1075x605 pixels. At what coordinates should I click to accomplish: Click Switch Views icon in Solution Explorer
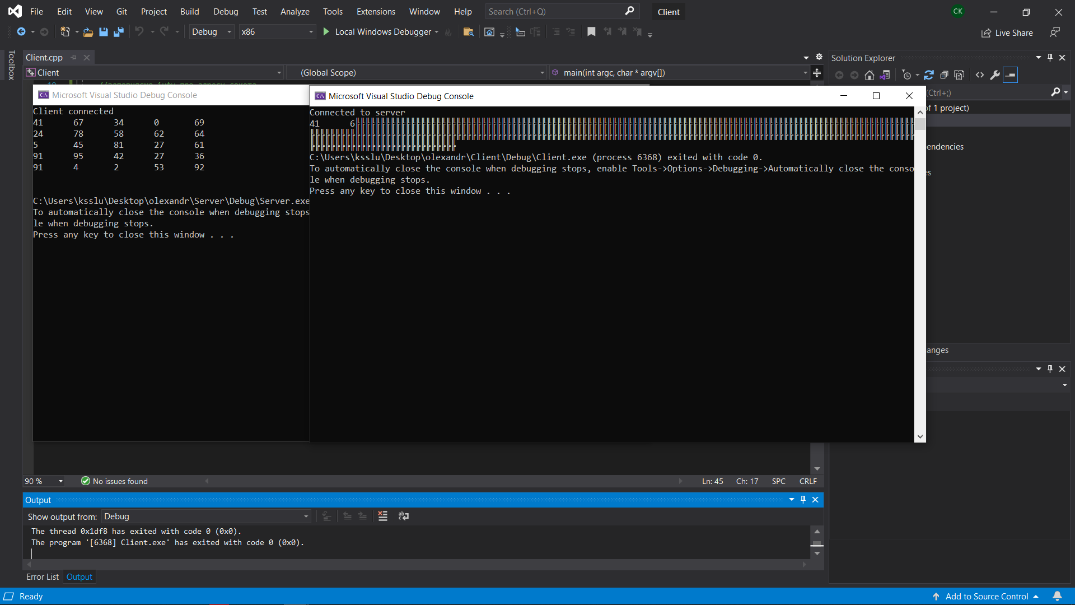click(x=885, y=75)
